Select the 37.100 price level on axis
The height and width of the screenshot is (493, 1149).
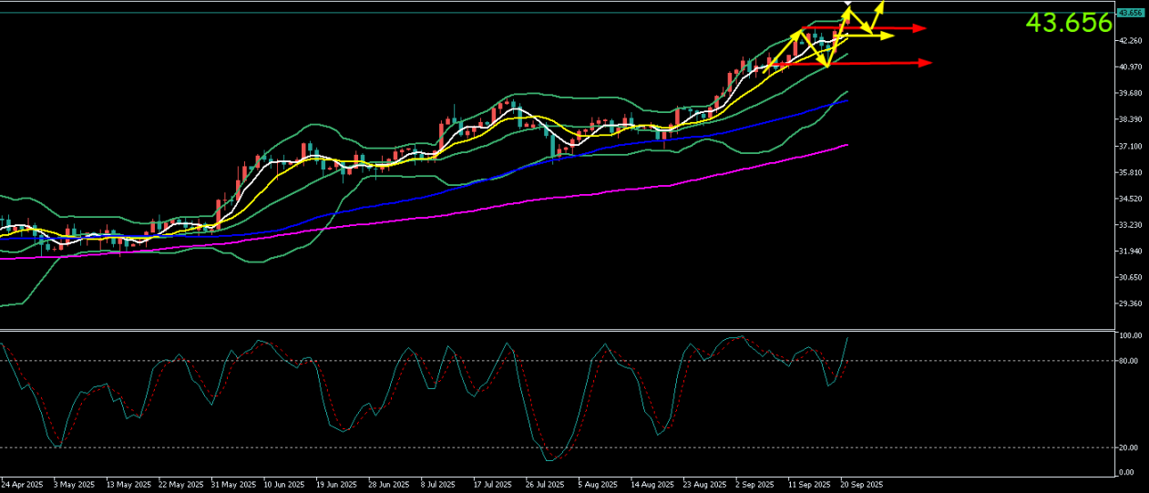[x=1130, y=146]
